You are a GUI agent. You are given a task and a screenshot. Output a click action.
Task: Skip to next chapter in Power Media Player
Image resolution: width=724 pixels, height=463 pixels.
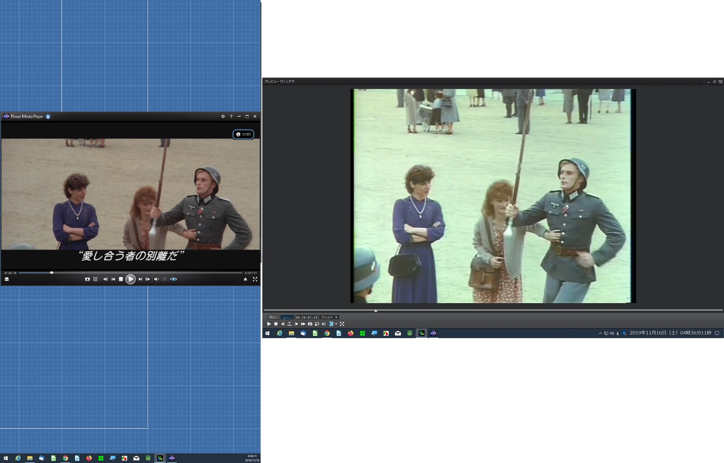140,279
